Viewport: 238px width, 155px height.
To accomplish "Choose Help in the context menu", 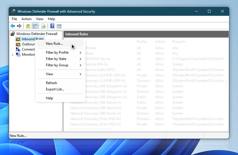I will [60, 98].
